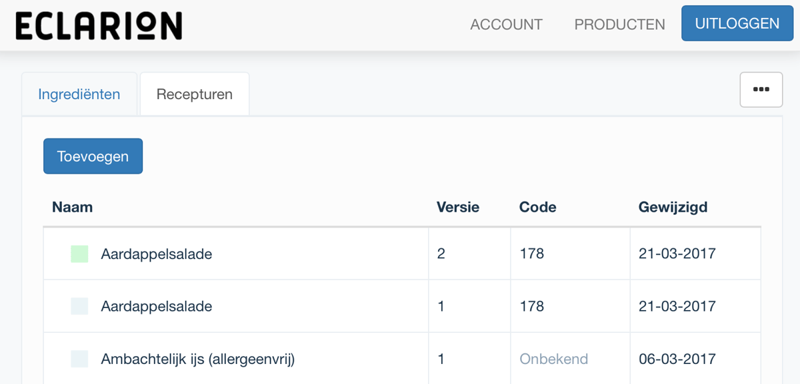Click the Onbekend code cell
This screenshot has width=800, height=384.
[x=553, y=359]
